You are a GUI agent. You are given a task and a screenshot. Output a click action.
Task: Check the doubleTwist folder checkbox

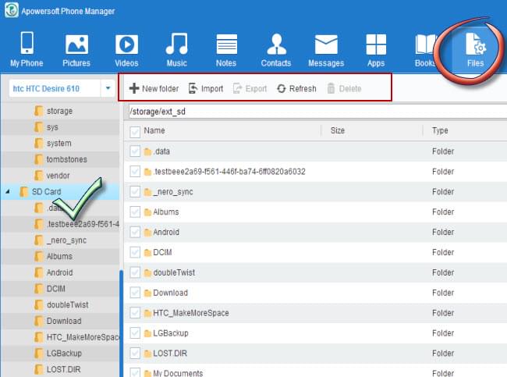(135, 272)
